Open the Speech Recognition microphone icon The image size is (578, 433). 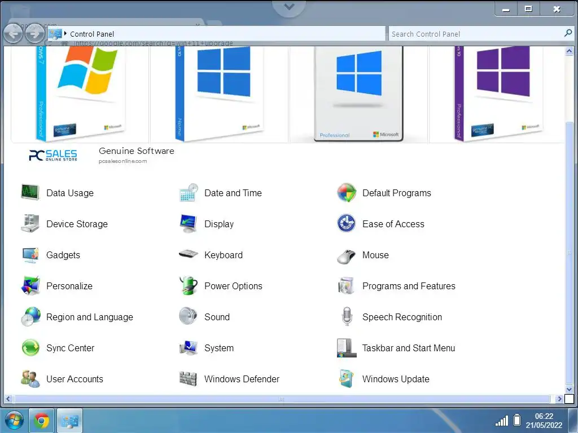(x=347, y=317)
